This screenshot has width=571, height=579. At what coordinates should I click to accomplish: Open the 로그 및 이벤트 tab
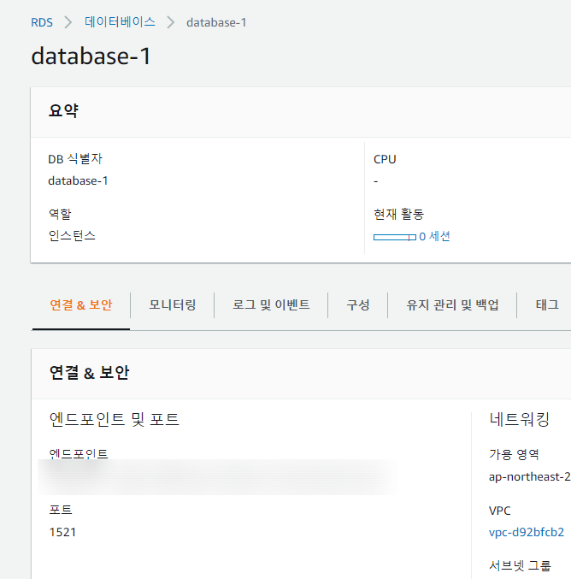tap(271, 304)
